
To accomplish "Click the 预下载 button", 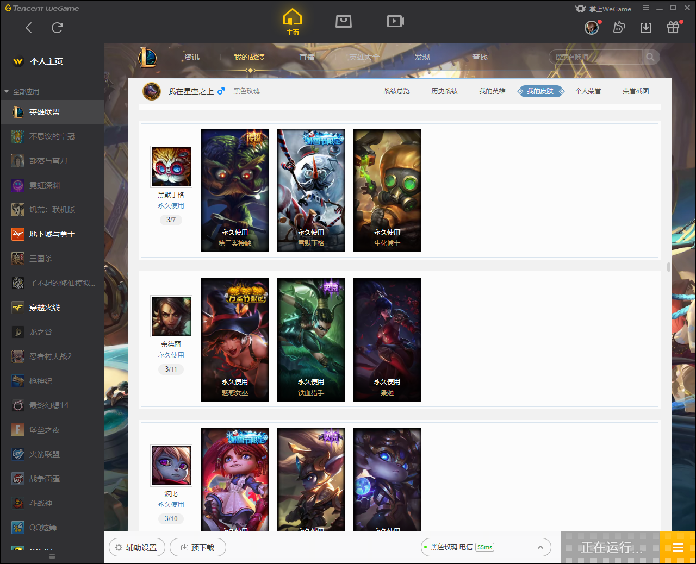I will tap(197, 547).
